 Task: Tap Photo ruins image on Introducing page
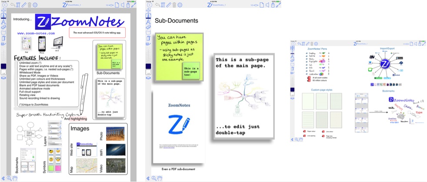pyautogui.click(x=116, y=133)
